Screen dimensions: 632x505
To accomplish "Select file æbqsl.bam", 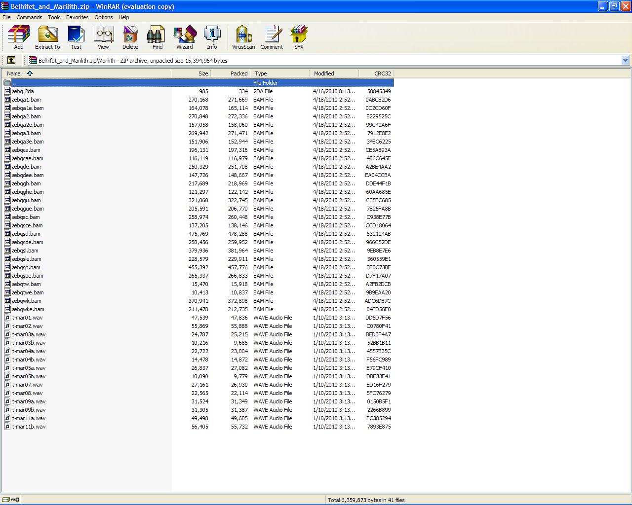I will click(x=25, y=251).
